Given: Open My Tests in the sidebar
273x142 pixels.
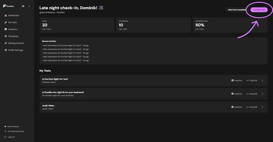Looking at the screenshot, I should pos(11,22).
